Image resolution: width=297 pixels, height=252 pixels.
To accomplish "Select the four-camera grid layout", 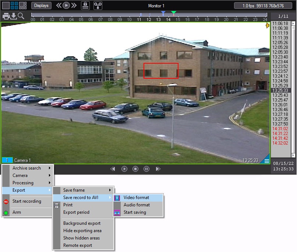I will point(14,6).
